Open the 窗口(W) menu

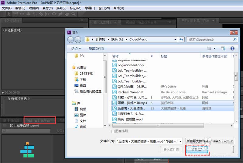coord(104,8)
